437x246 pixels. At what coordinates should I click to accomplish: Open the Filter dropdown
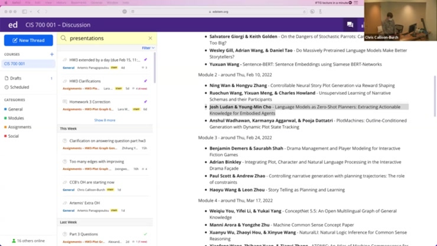click(148, 48)
